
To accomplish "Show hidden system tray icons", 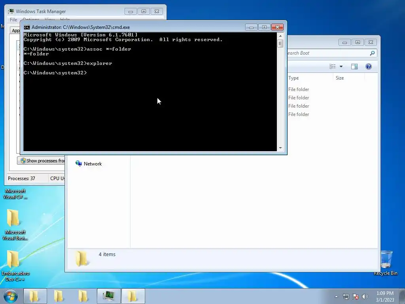I will click(336, 296).
